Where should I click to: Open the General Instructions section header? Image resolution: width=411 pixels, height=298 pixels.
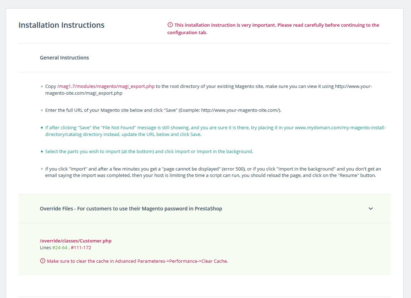64,58
